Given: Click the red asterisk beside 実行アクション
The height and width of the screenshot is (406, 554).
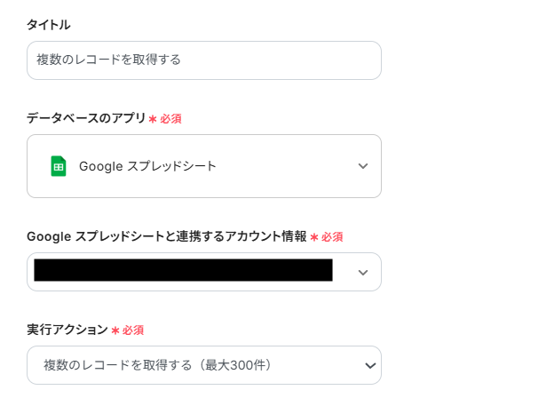Looking at the screenshot, I should (x=115, y=330).
